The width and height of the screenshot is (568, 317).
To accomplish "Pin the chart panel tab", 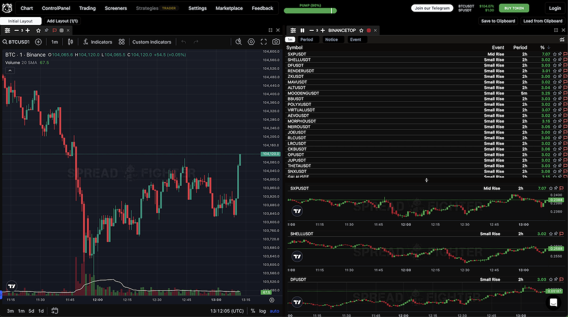I will [x=46, y=30].
